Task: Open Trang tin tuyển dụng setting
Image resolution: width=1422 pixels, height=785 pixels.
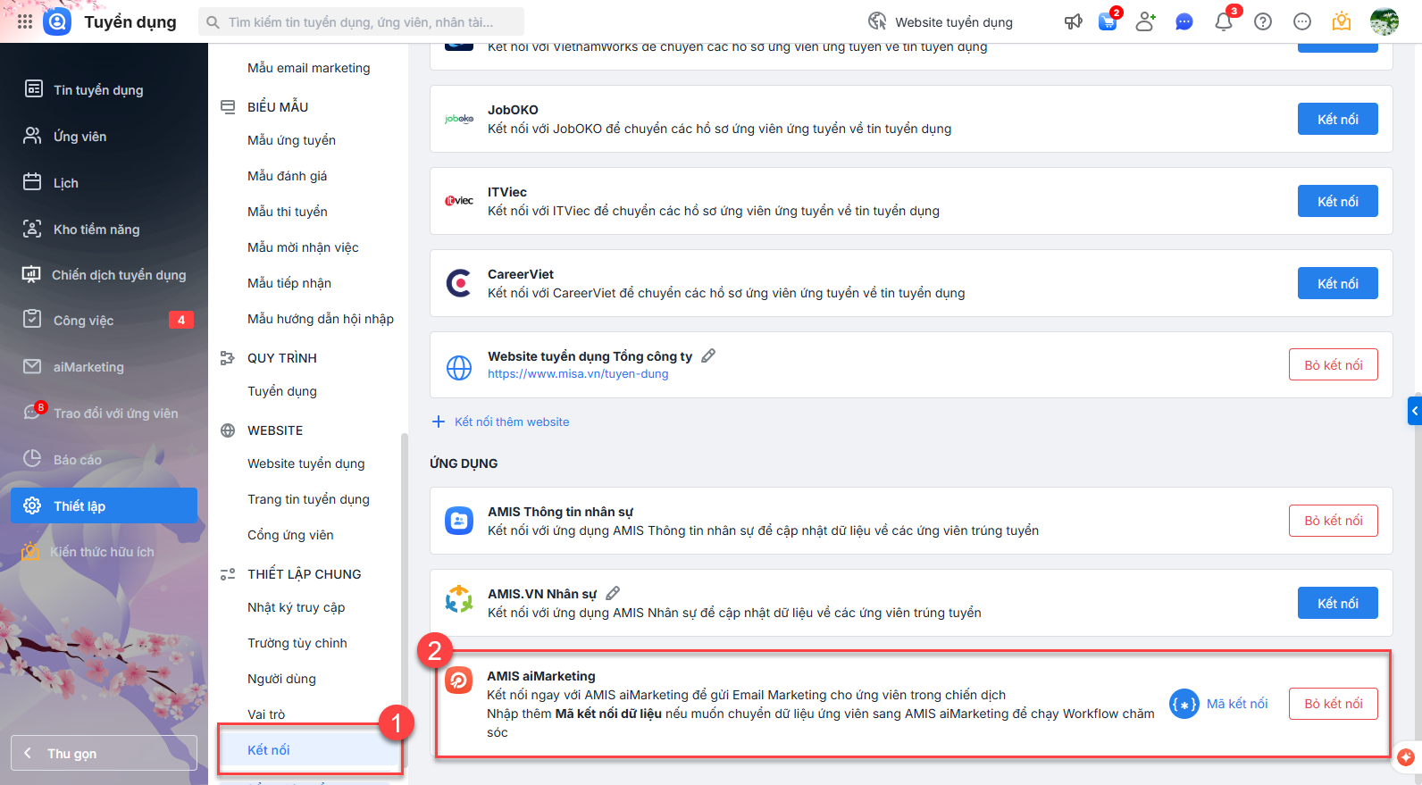Action: coord(308,499)
